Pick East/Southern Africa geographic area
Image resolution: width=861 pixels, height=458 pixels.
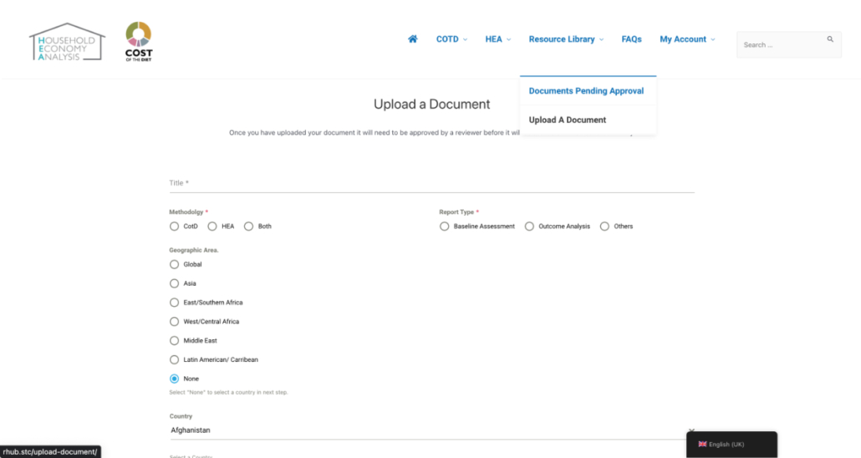point(174,303)
